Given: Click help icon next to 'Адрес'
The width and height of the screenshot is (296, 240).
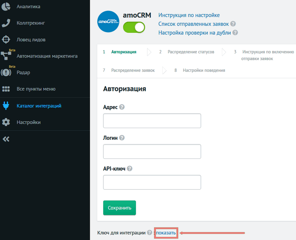Looking at the screenshot, I should point(122,107).
